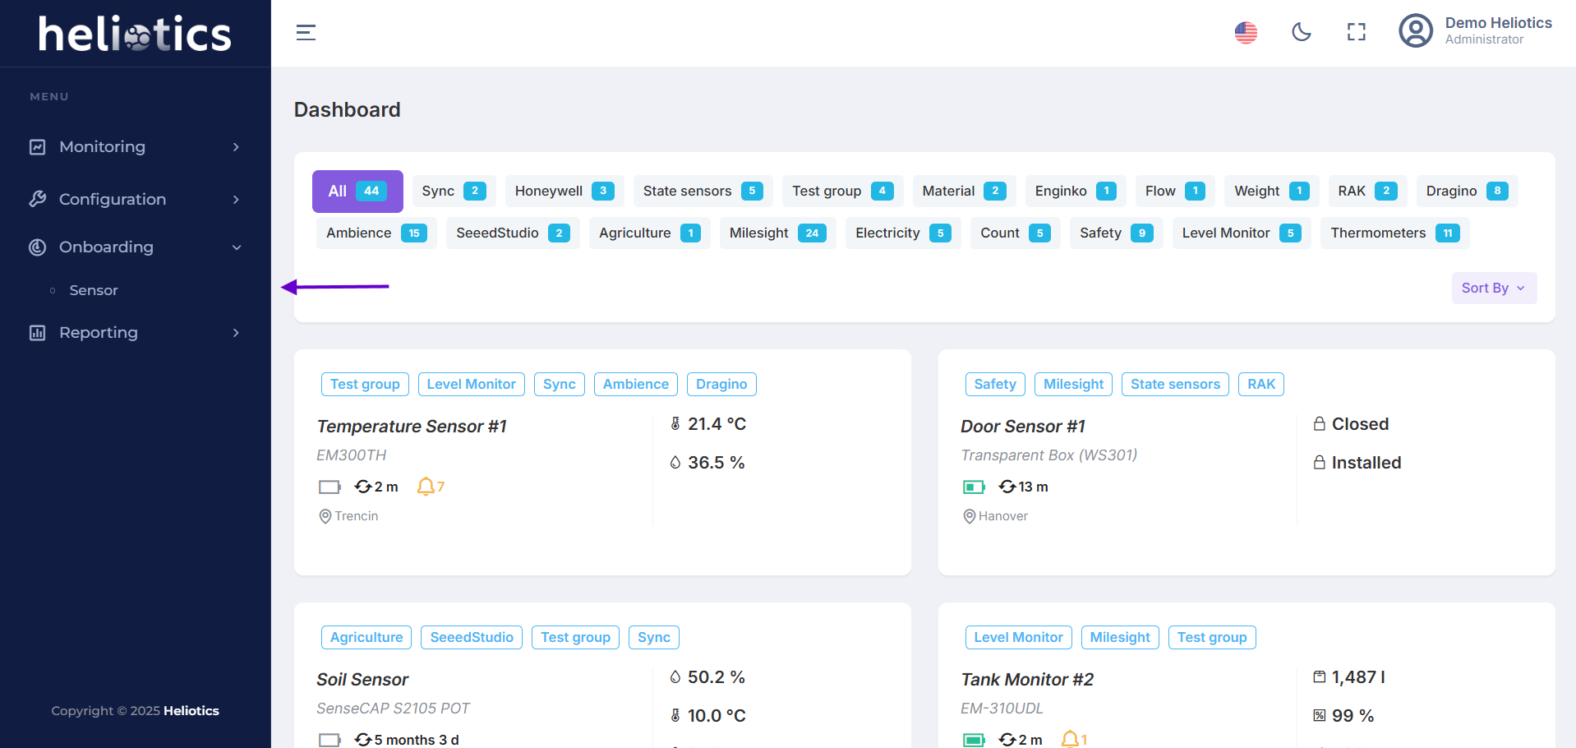
Task: Open the user profile avatar icon
Action: point(1416,31)
